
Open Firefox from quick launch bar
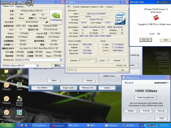tap(18, 126)
